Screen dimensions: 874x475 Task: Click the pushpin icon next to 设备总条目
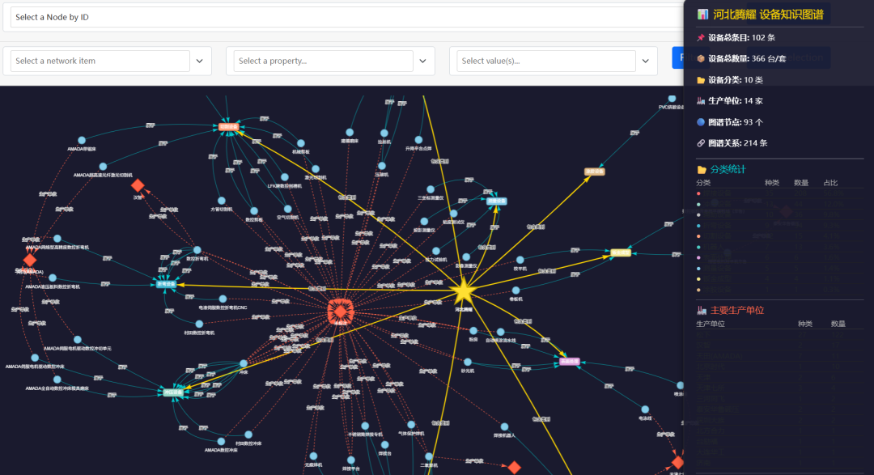pos(701,38)
